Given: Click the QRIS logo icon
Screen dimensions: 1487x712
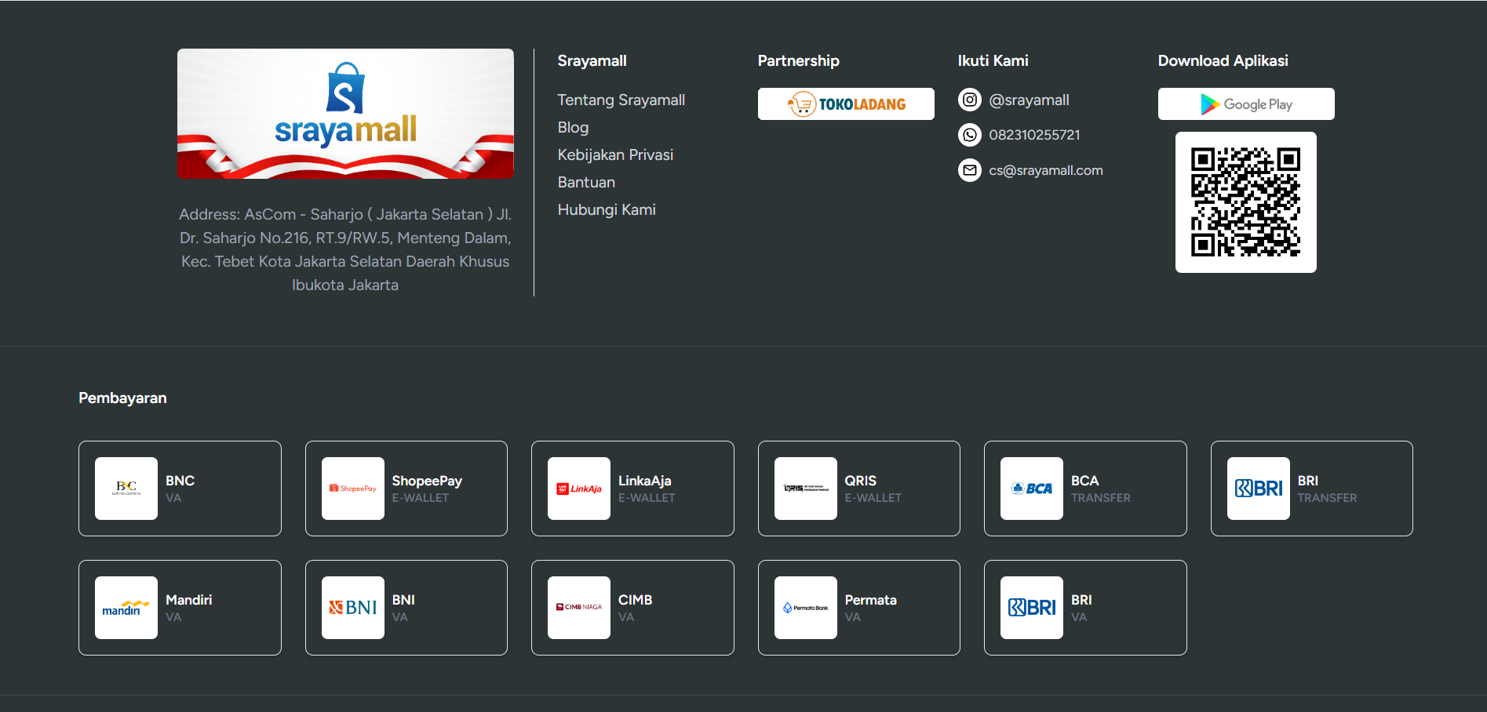Looking at the screenshot, I should (x=806, y=489).
